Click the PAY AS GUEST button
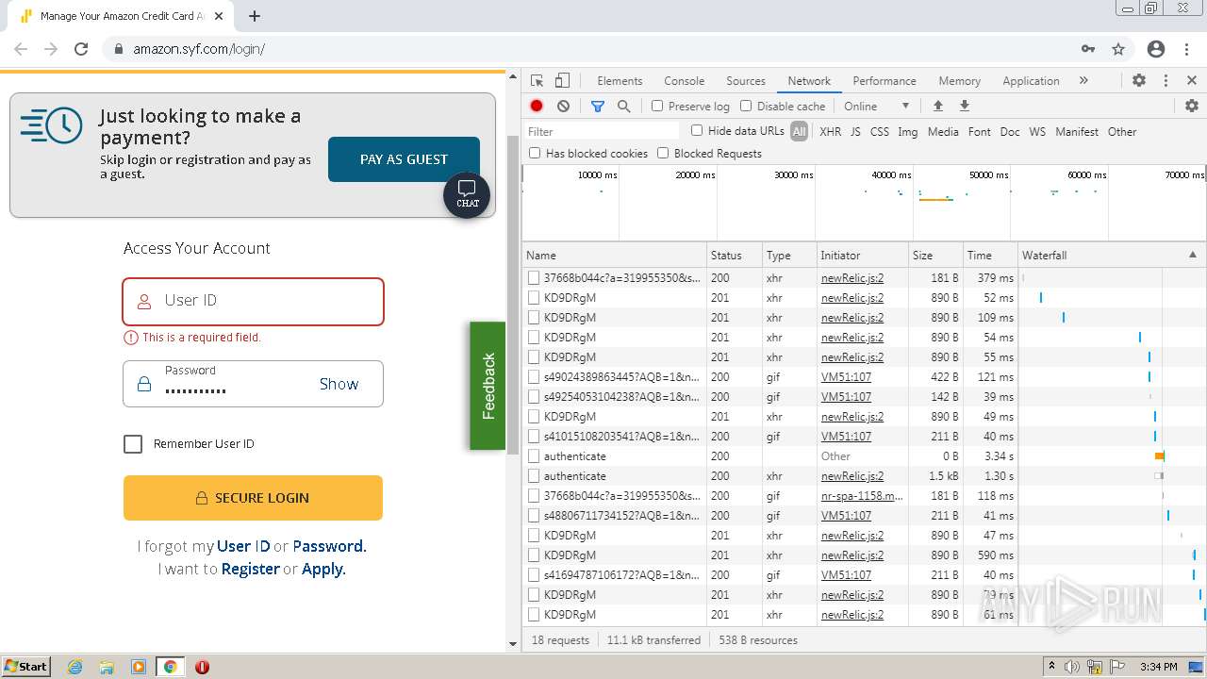 pos(404,159)
